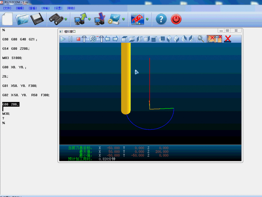Open the 传输 menu
Viewport: 262px width, 197px height.
(46, 8)
